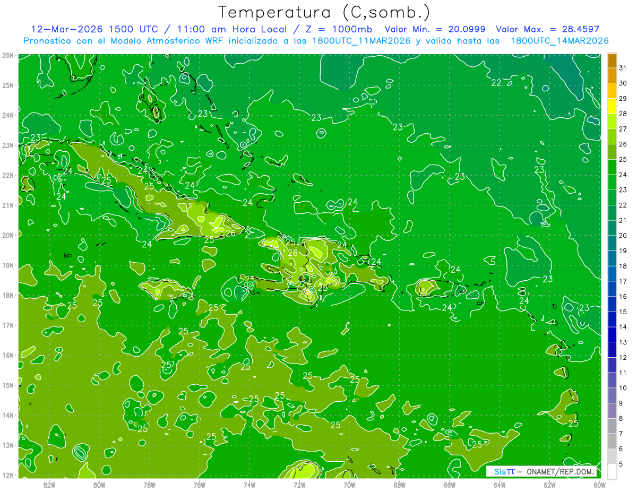The image size is (637, 492).
Task: Select the blue band between legend 16 and 17
Action: coord(612,289)
